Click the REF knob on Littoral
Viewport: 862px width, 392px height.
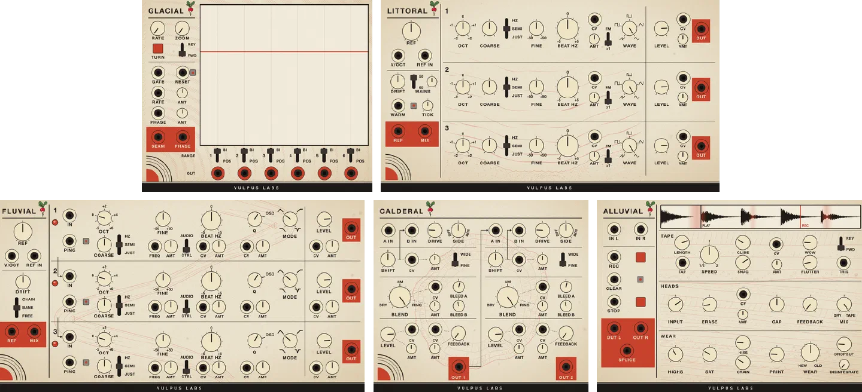point(411,31)
